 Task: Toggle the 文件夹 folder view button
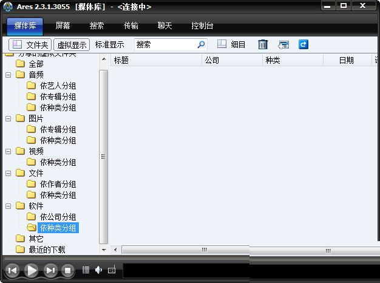30,44
